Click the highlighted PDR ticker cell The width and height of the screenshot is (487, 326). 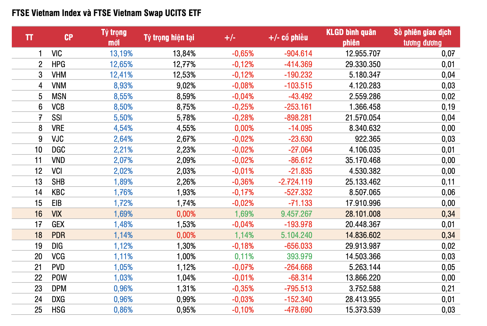(58, 235)
